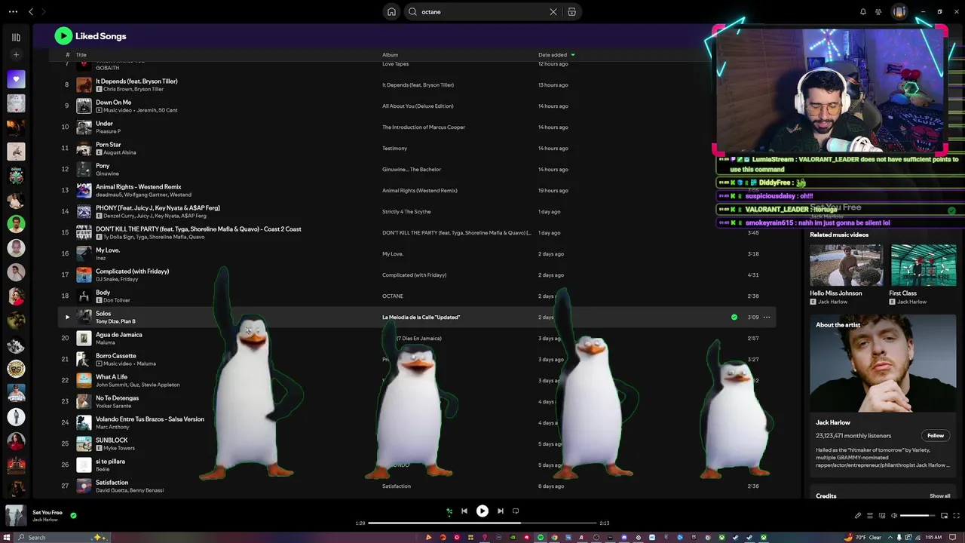Show all credits
Viewport: 965px width, 543px height.
click(939, 496)
